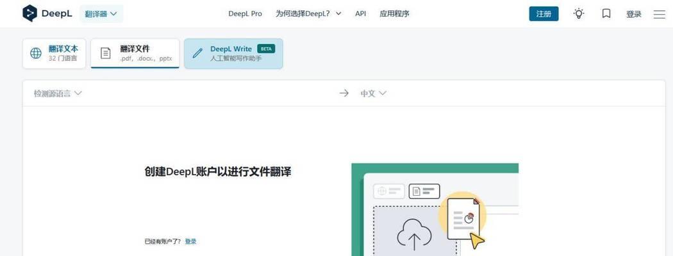Expand the 为何选择DeepL? menu

[308, 13]
